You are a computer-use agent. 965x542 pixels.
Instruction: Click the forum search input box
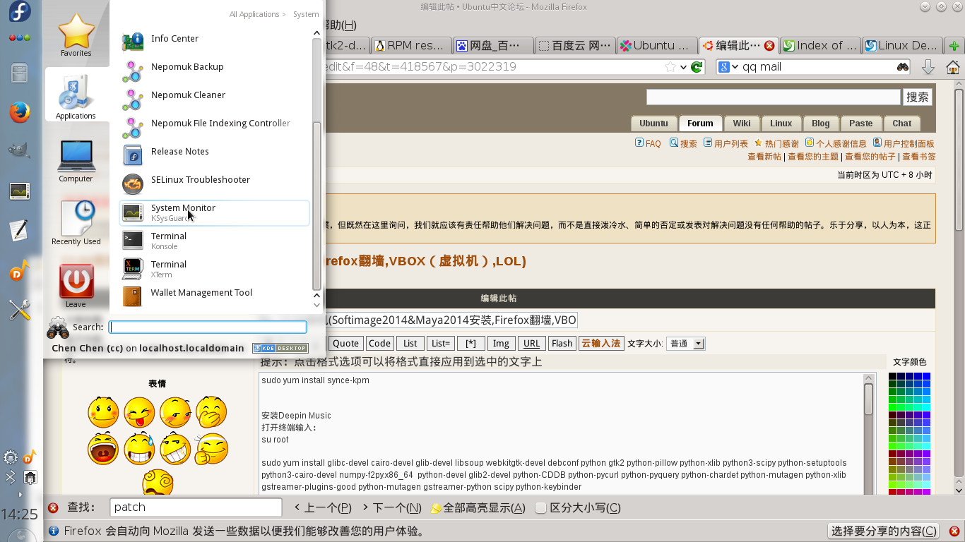point(773,97)
